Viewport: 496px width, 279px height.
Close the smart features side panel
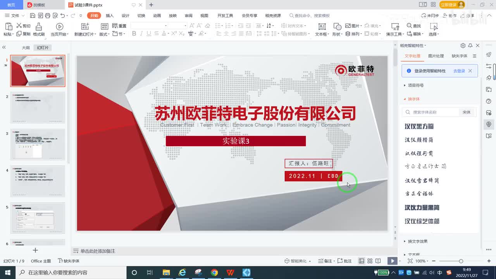(477, 45)
